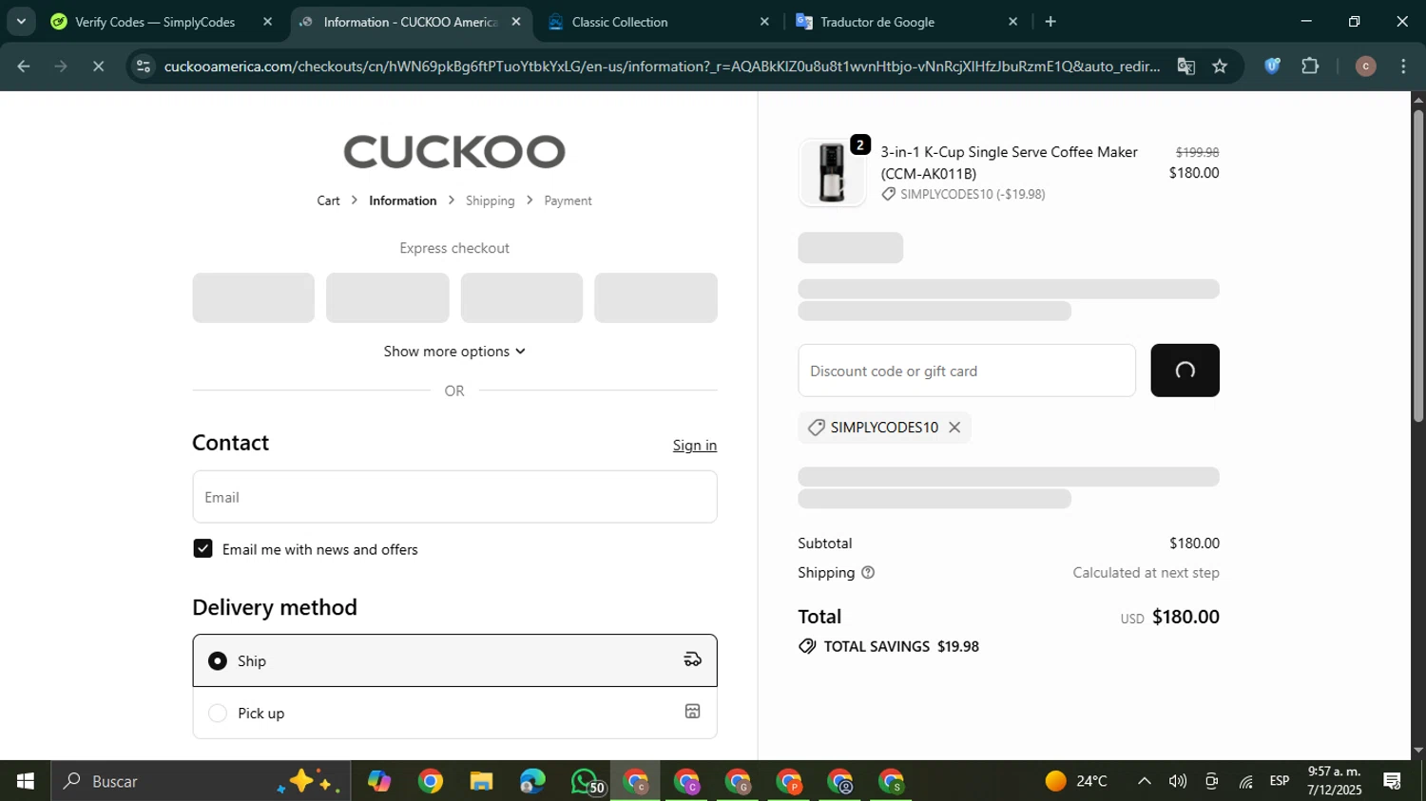The image size is (1426, 801).
Task: Click the Apply discount button
Action: [x=1185, y=371]
